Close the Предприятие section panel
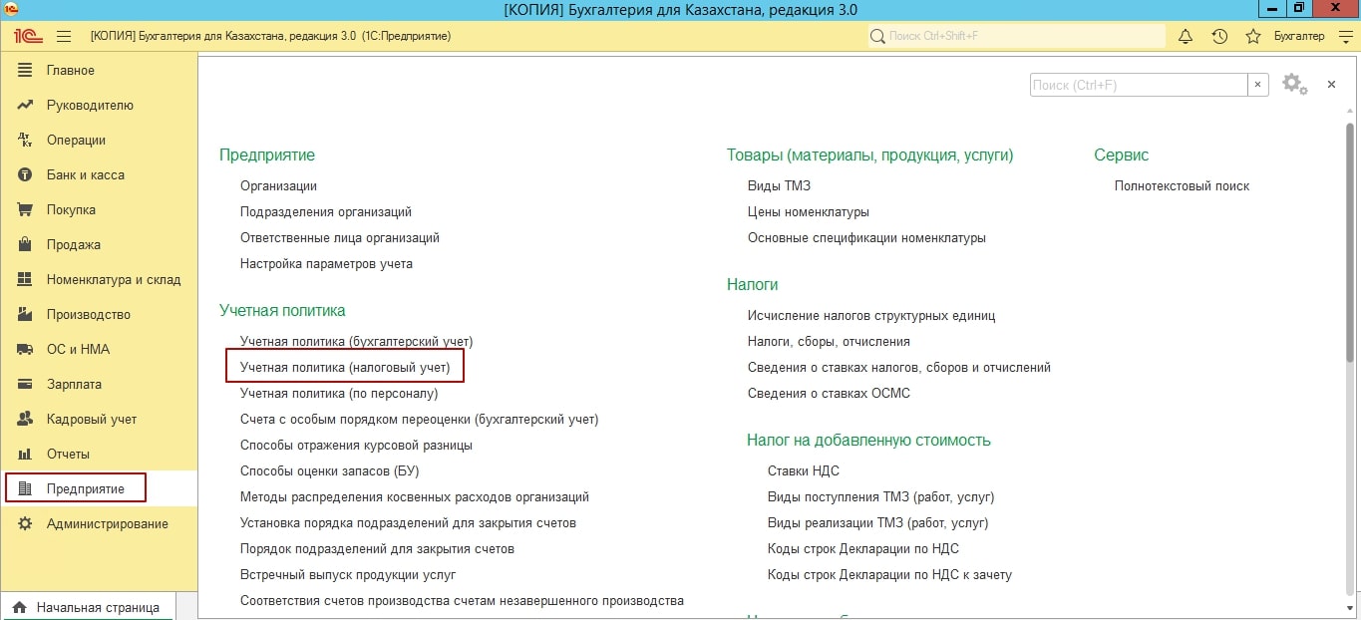 [x=1331, y=85]
